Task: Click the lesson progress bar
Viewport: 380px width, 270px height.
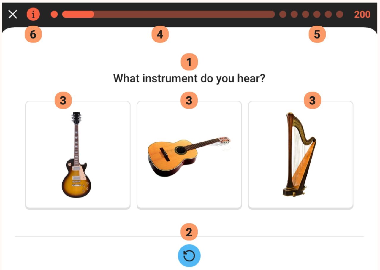Action: coord(168,14)
